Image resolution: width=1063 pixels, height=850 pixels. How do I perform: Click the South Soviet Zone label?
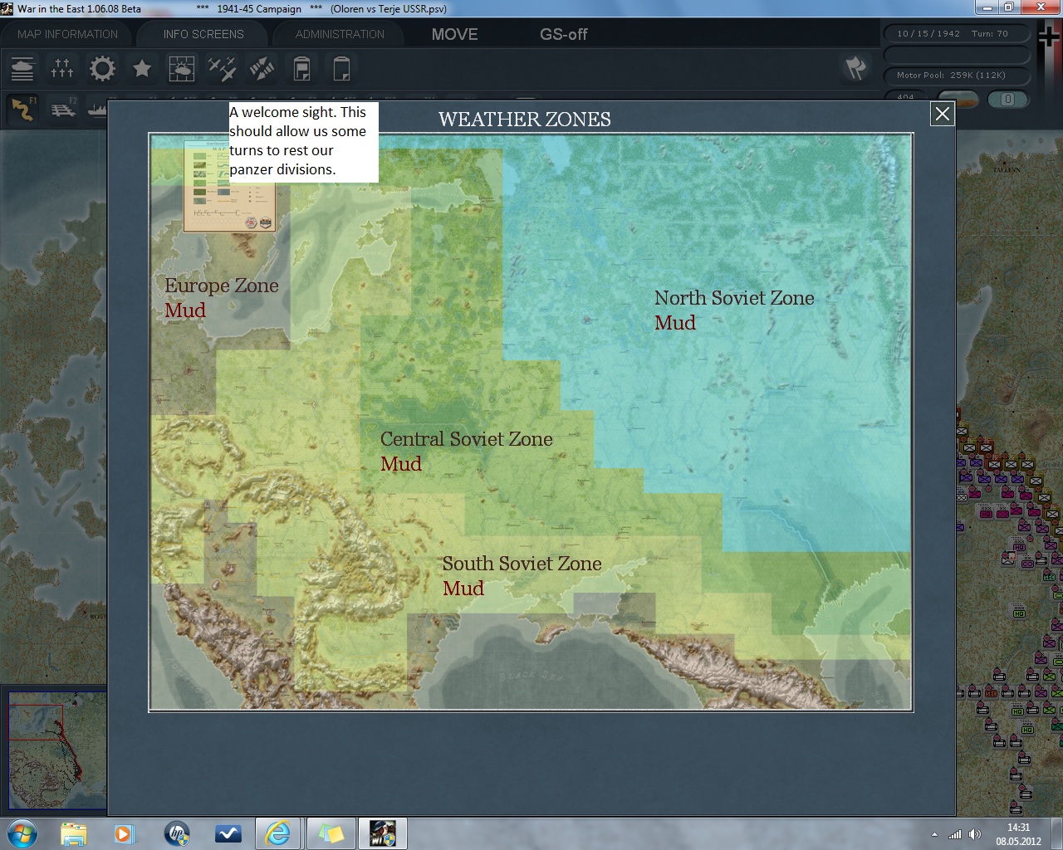click(x=522, y=564)
